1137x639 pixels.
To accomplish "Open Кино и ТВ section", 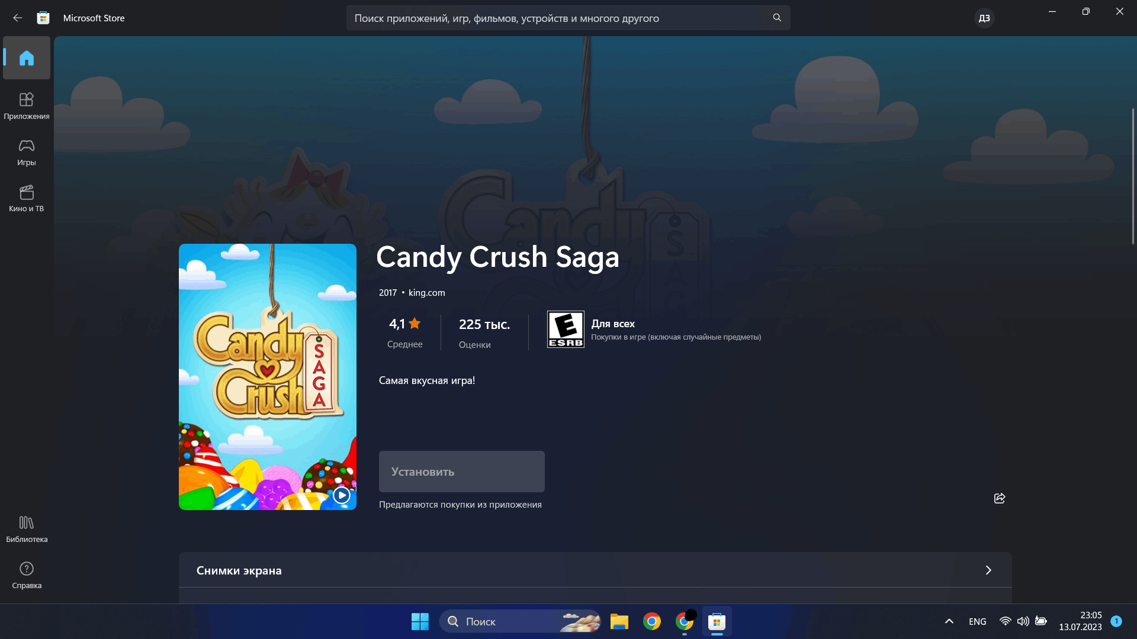I will tap(27, 198).
